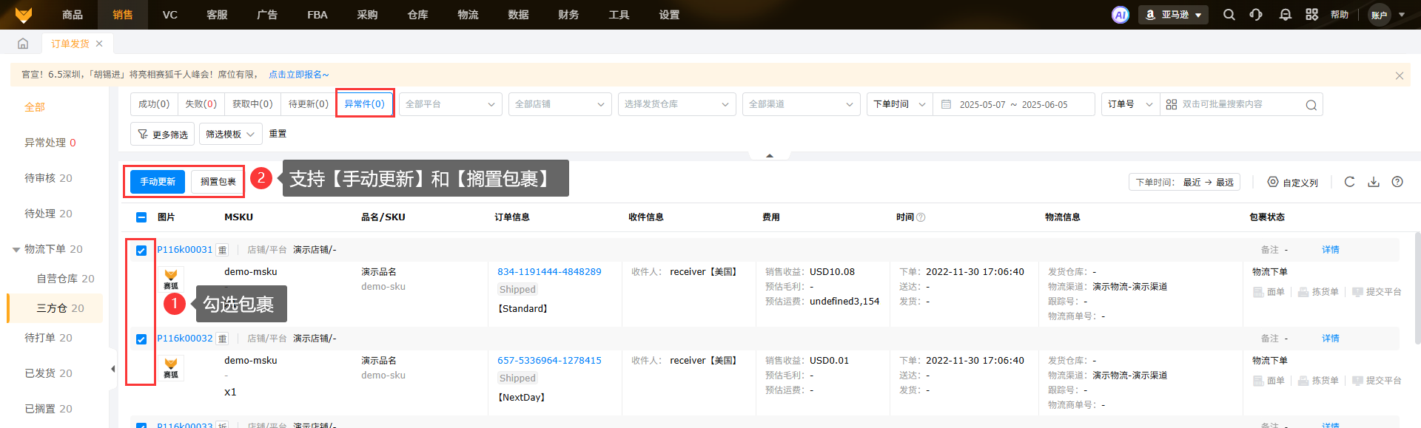Image resolution: width=1421 pixels, height=428 pixels.
Task: Open the global search magnifier icon
Action: [1229, 15]
